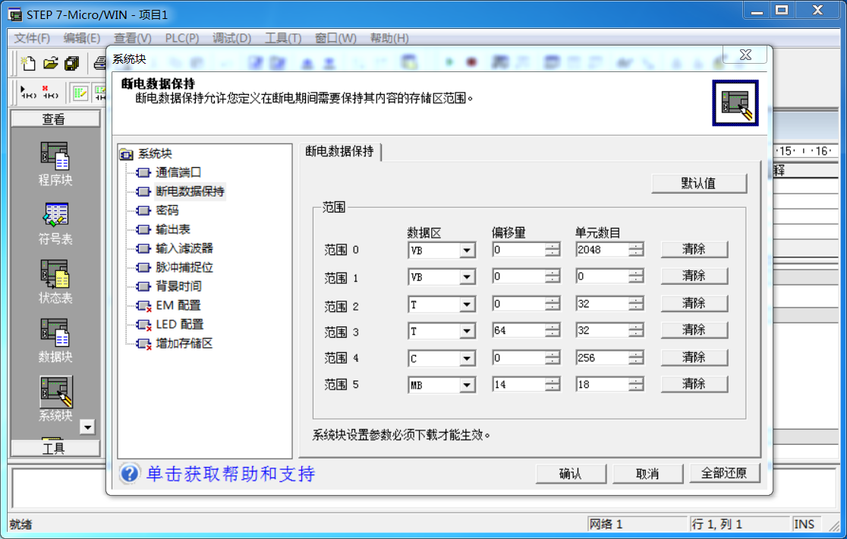Click offset field showing 64 for 范围 3
847x539 pixels.
519,330
